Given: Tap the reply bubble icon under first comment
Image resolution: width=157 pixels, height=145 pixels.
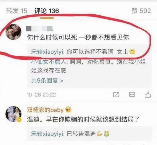Looking at the screenshot, I should pos(132,95).
